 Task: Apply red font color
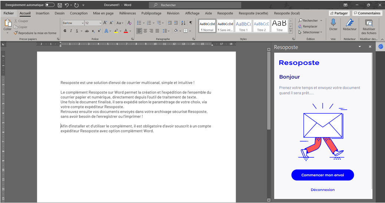[x=126, y=31]
